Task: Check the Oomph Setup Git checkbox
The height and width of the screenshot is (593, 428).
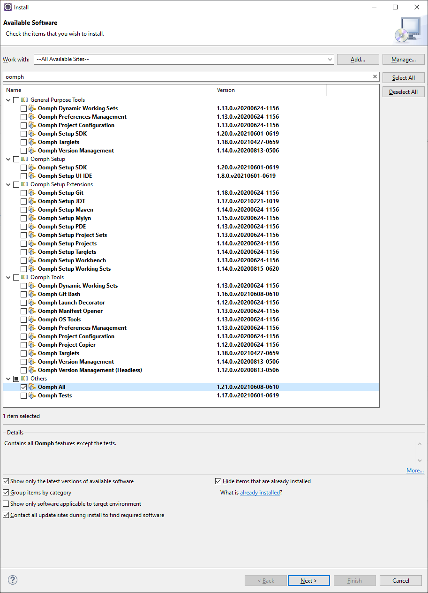Action: (x=23, y=193)
